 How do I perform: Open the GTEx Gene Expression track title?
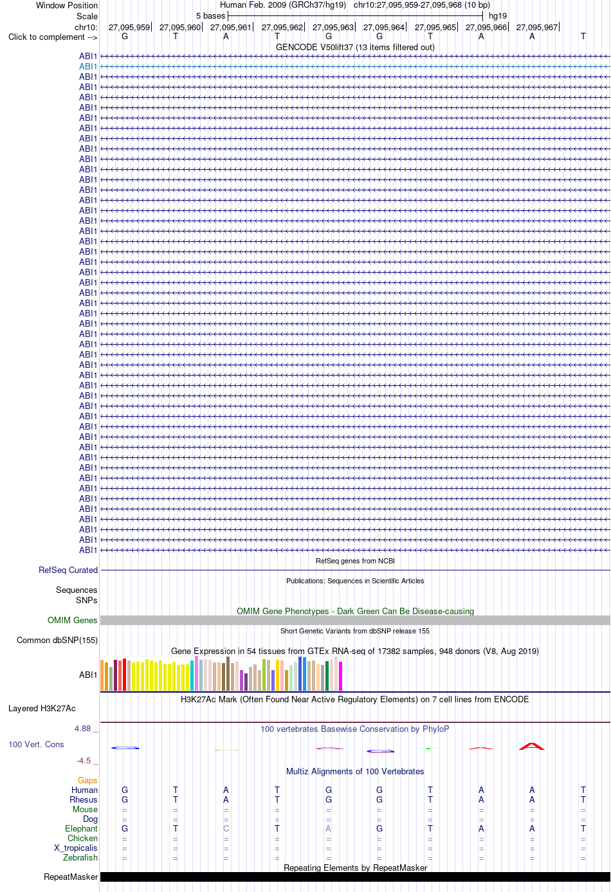click(x=355, y=651)
